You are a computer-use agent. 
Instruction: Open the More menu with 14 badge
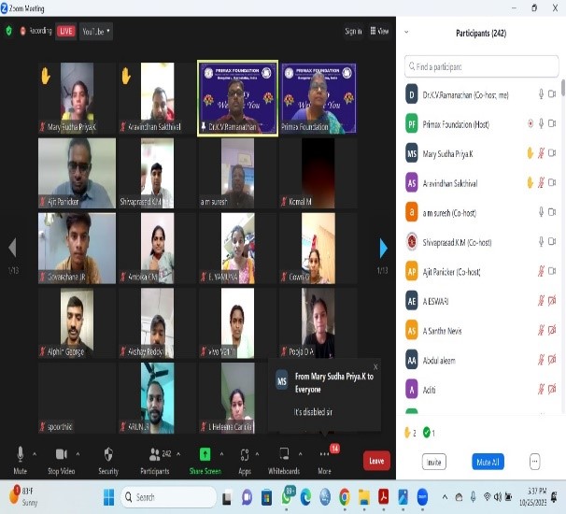(x=324, y=460)
